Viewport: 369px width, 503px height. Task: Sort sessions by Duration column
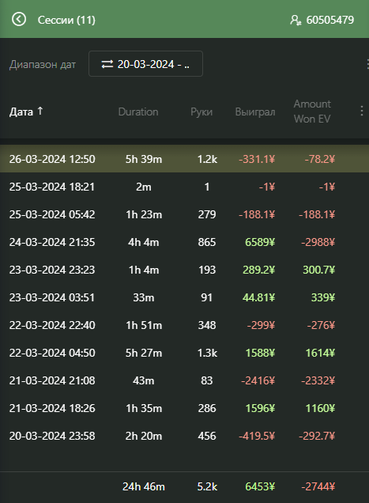(138, 112)
